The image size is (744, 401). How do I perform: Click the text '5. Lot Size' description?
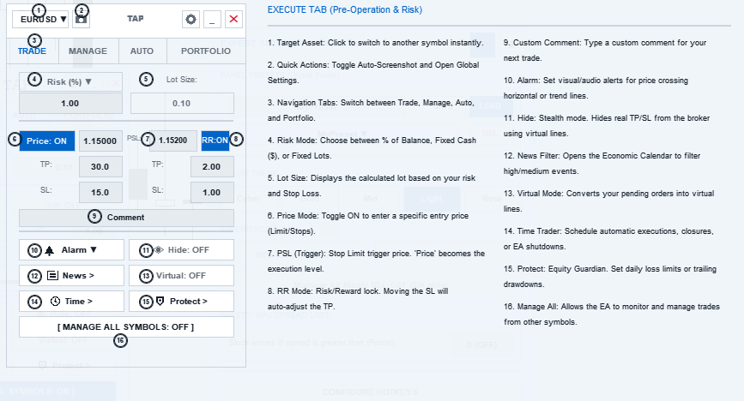click(372, 186)
